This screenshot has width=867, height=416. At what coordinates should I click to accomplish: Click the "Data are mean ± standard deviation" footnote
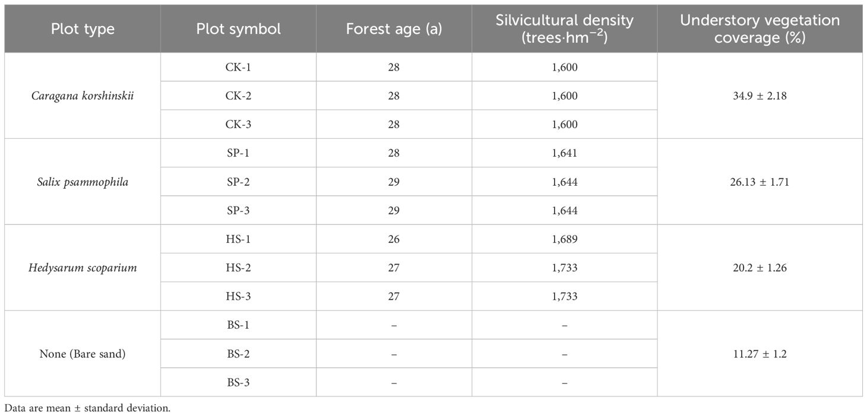point(87,408)
